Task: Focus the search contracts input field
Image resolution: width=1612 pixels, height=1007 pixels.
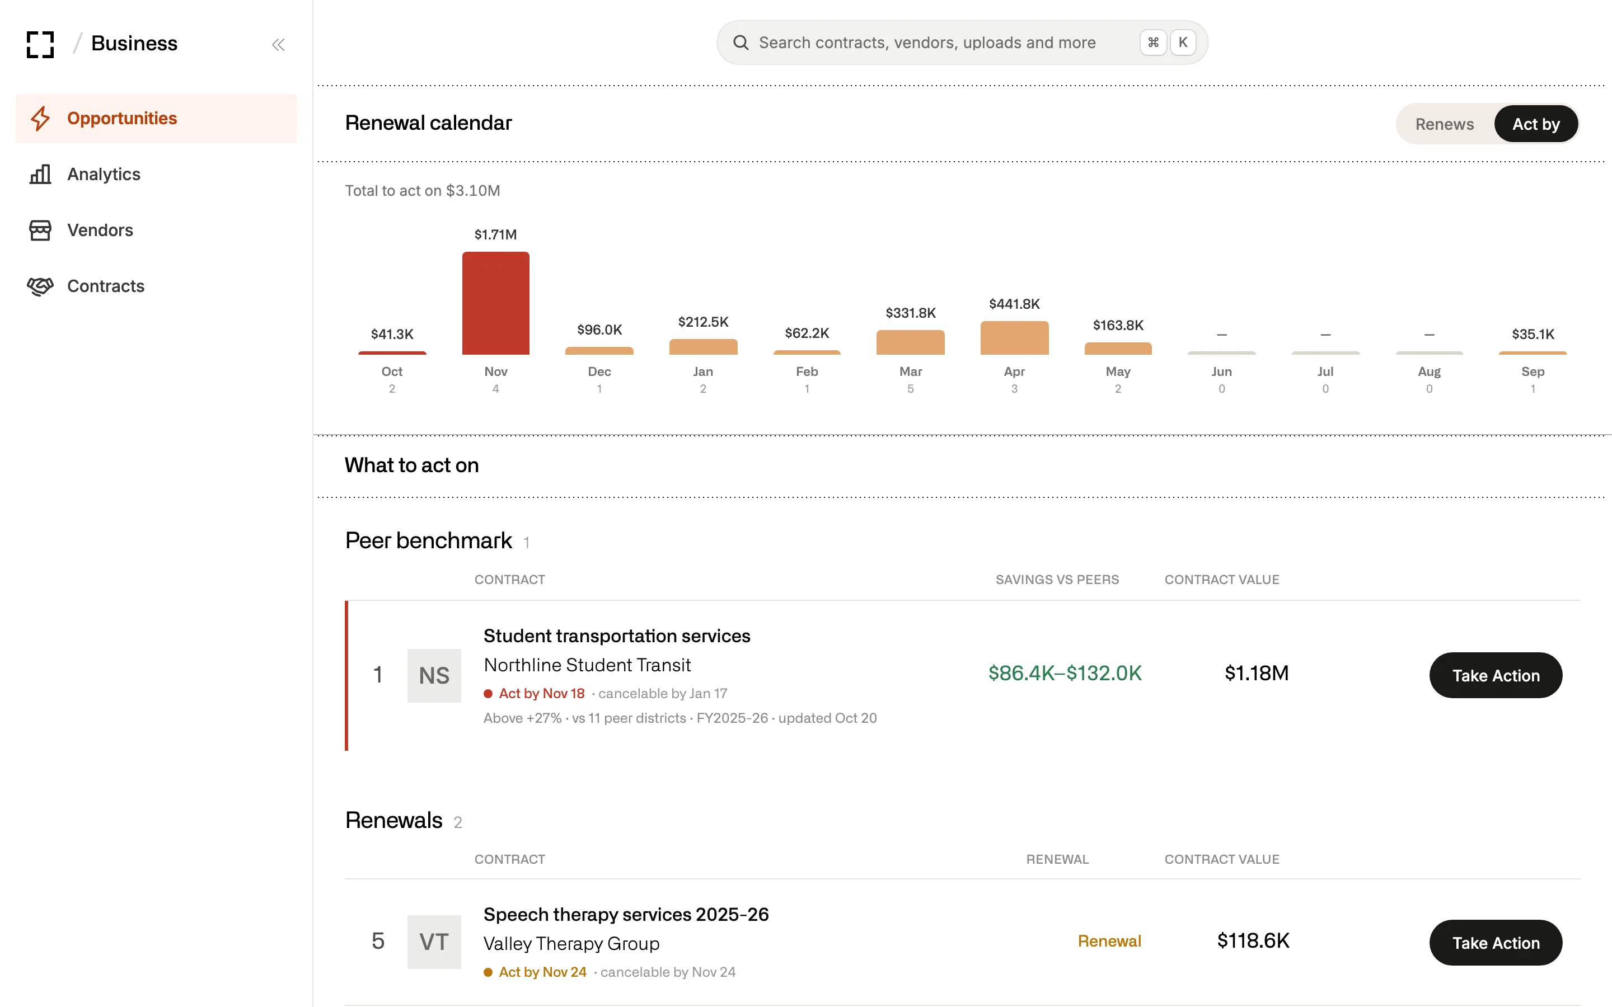Action: pos(962,43)
